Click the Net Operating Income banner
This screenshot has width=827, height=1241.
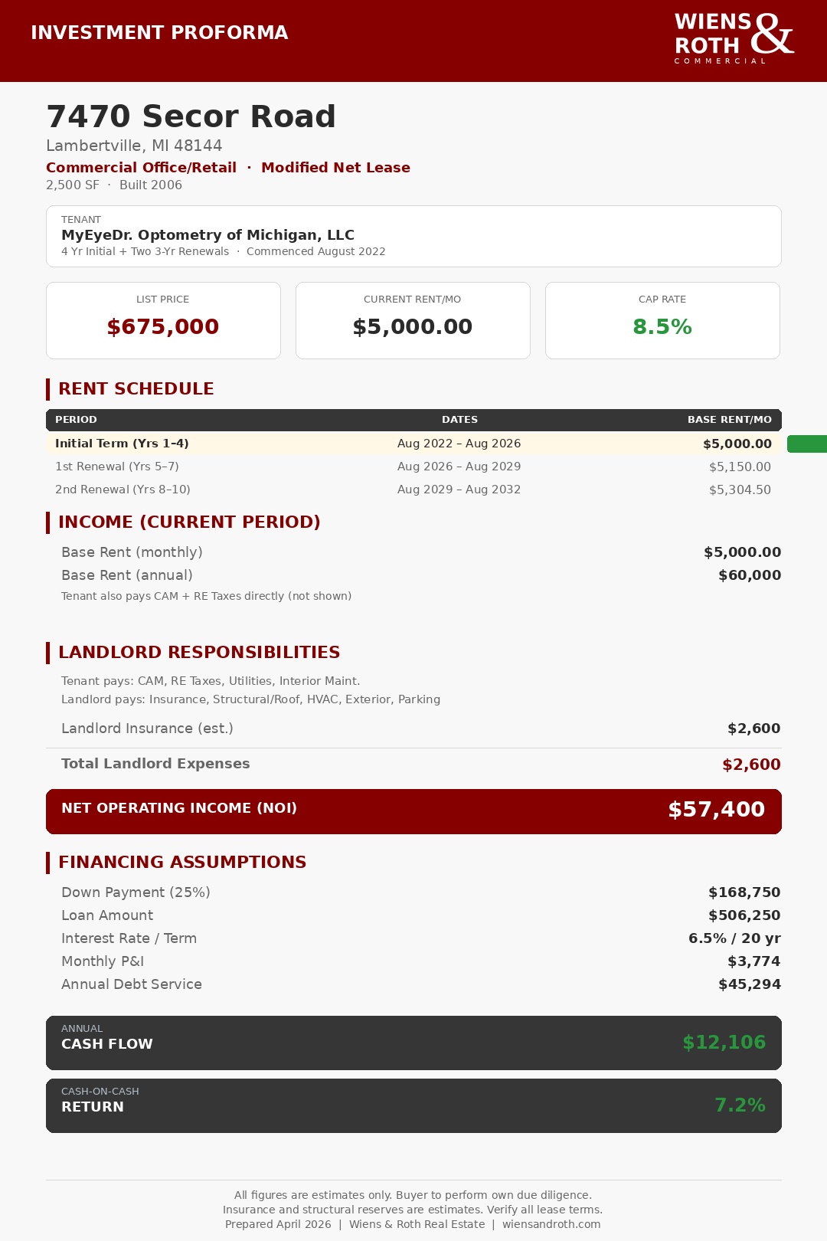(413, 811)
